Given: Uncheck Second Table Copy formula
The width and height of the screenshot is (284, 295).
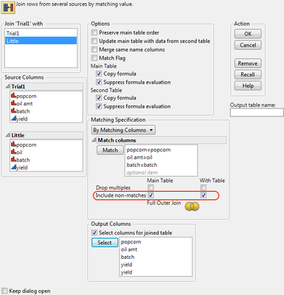Looking at the screenshot, I should (99, 97).
